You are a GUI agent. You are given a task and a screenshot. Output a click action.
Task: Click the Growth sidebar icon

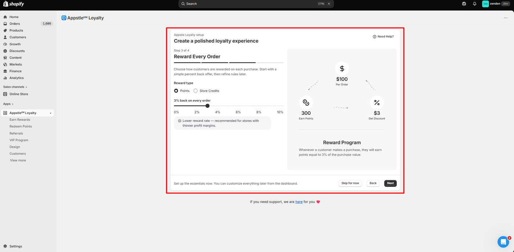tap(5, 44)
